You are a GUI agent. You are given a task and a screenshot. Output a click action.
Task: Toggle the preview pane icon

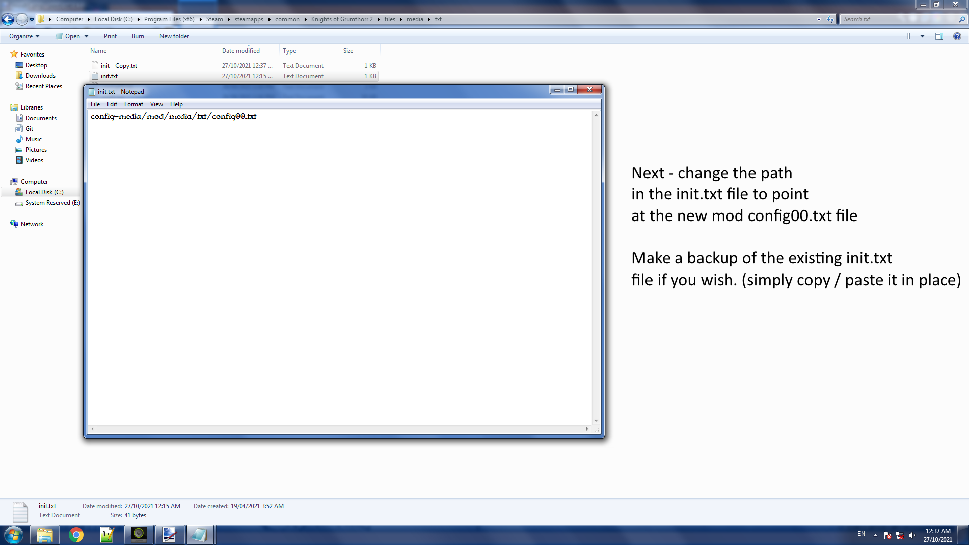tap(939, 36)
